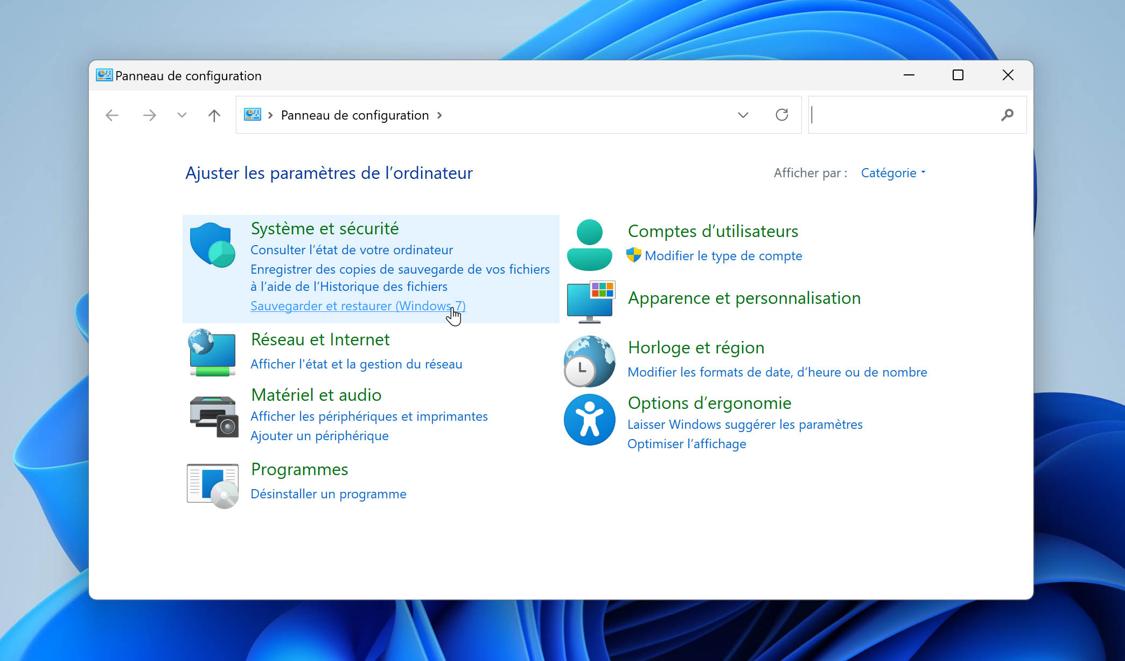This screenshot has height=661, width=1125.
Task: Open Matériel et audio category
Action: pos(316,395)
